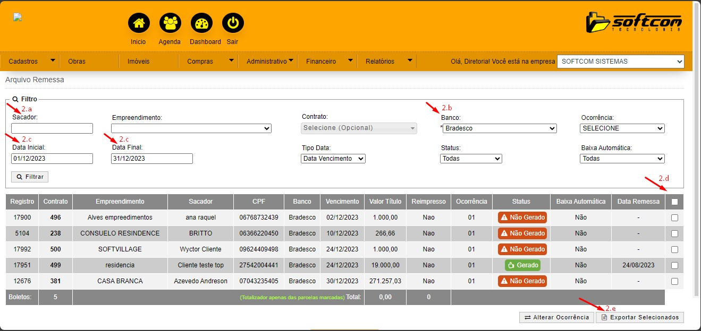Image resolution: width=701 pixels, height=331 pixels.
Task: Click the Sacador text field
Action: point(52,128)
